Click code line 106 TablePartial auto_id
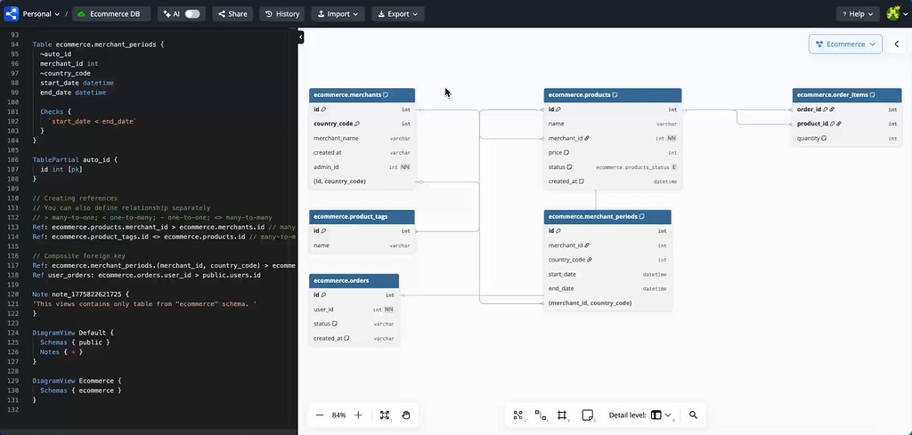 pos(75,160)
